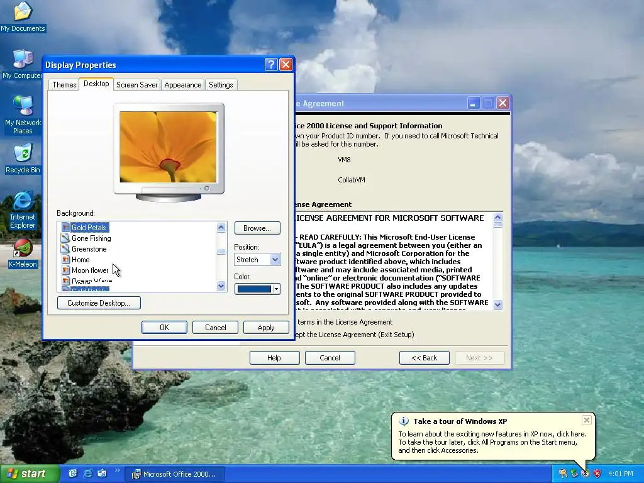Image resolution: width=644 pixels, height=483 pixels.
Task: Click the red shield security tray icon
Action: [597, 474]
